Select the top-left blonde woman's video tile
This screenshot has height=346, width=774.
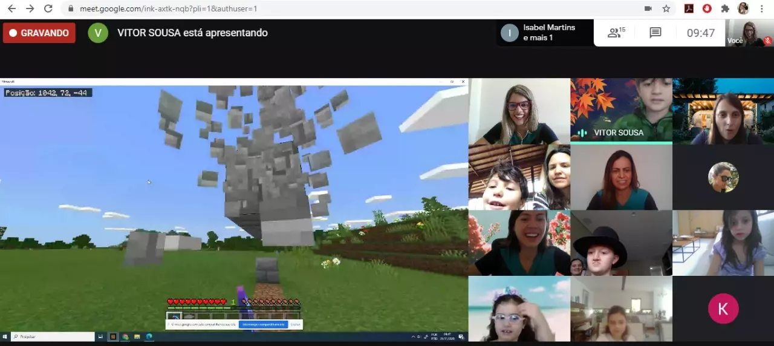(x=519, y=111)
